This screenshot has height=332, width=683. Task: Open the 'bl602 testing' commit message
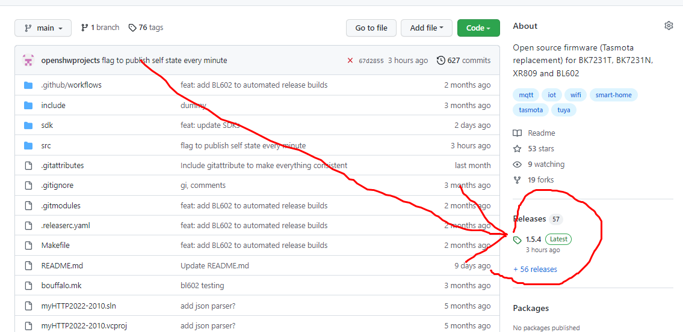click(203, 286)
